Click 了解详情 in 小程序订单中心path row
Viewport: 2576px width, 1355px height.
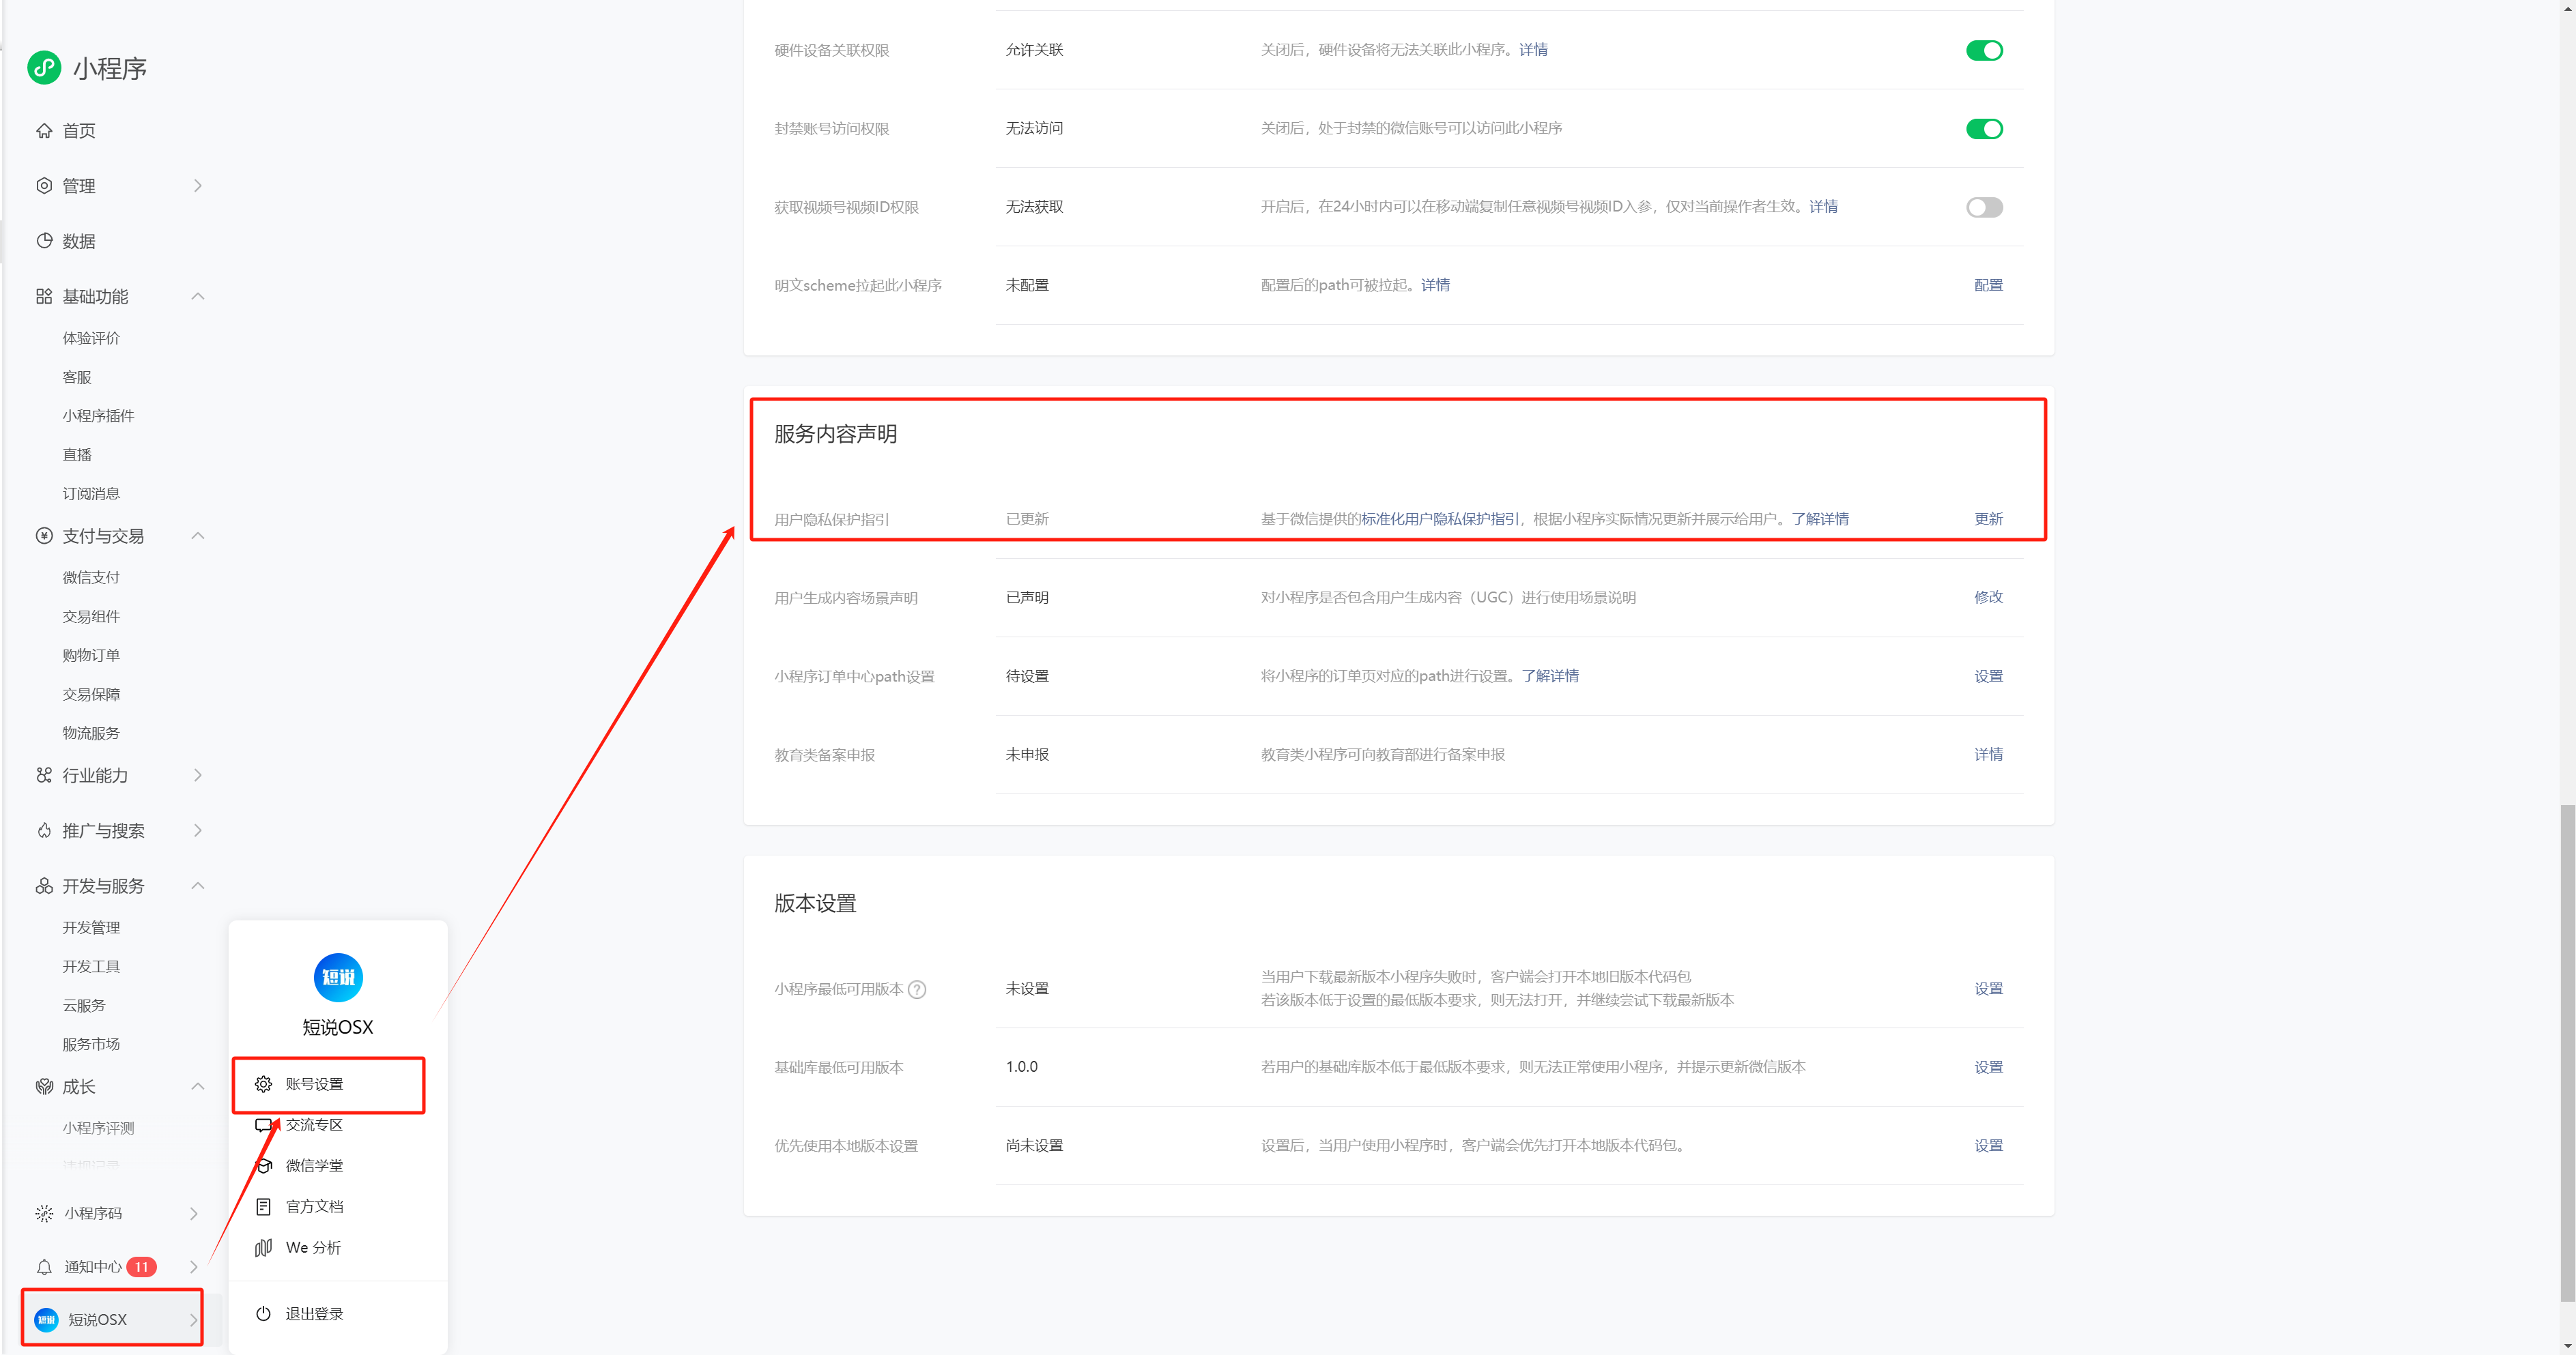[1550, 677]
